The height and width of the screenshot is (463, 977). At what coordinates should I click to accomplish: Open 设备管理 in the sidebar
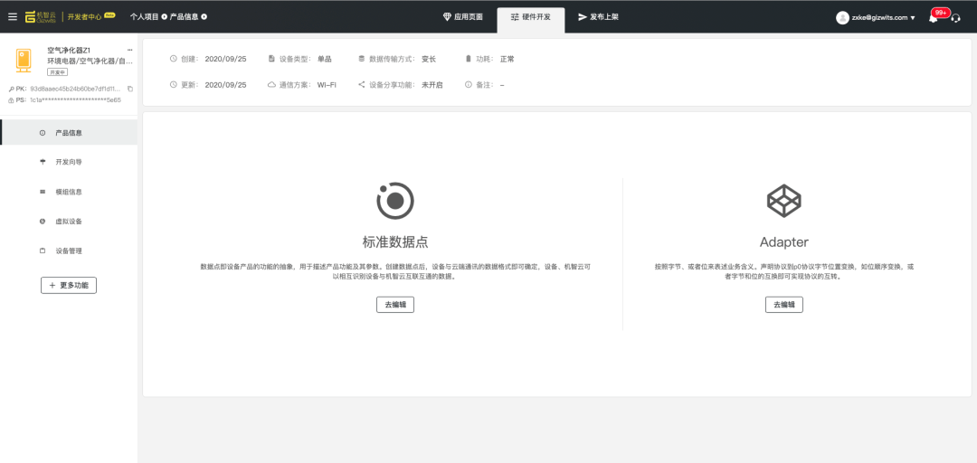pos(69,251)
